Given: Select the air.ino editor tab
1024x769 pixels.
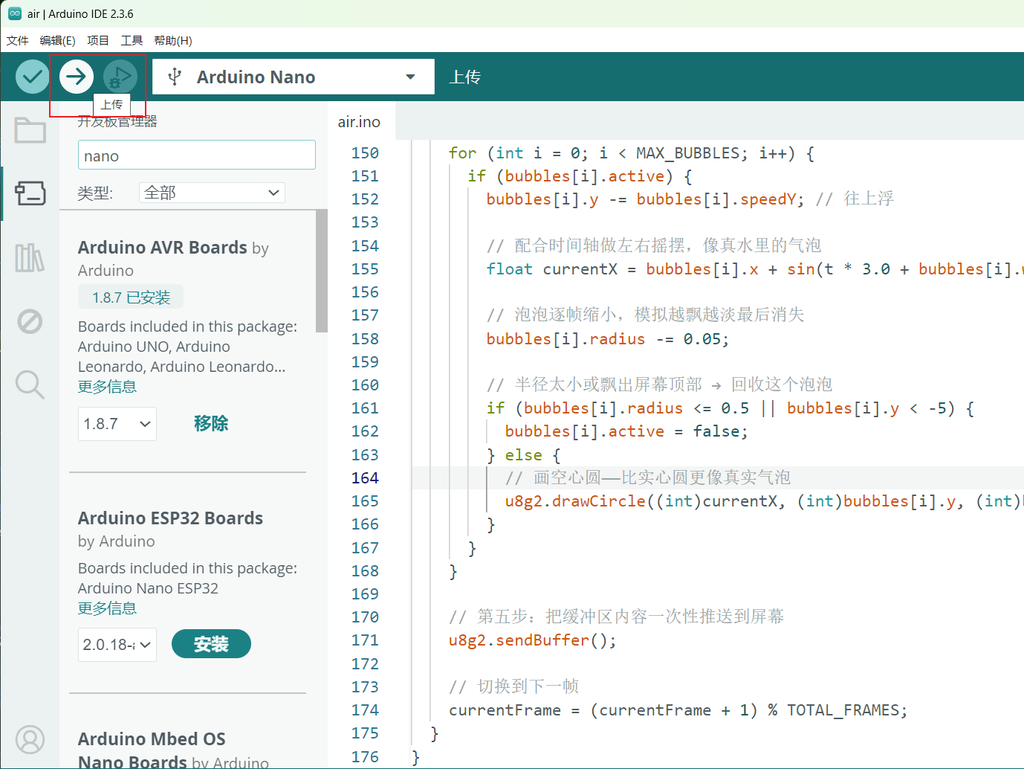Looking at the screenshot, I should pos(360,121).
